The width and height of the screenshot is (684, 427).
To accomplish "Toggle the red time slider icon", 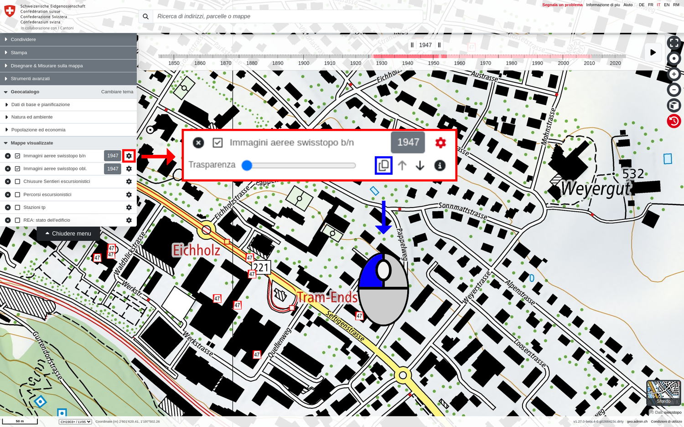I will 674,121.
